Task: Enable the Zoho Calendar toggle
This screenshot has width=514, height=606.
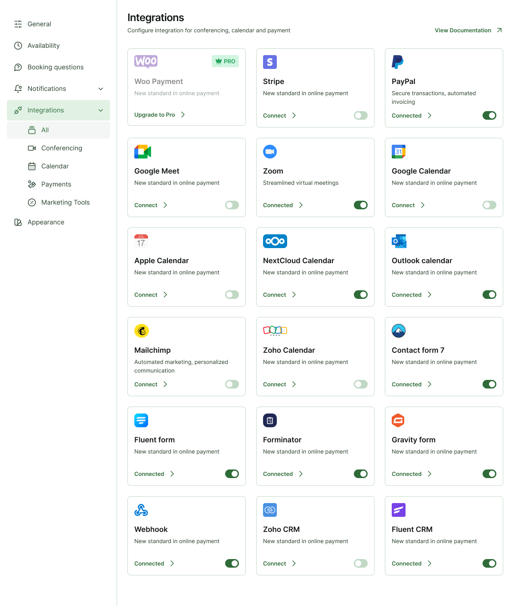Action: [x=361, y=384]
